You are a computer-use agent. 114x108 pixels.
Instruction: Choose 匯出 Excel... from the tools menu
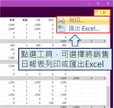pyautogui.click(x=83, y=29)
